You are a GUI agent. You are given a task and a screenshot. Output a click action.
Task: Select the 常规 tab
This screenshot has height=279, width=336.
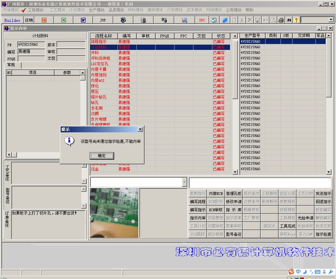pyautogui.click(x=11, y=65)
